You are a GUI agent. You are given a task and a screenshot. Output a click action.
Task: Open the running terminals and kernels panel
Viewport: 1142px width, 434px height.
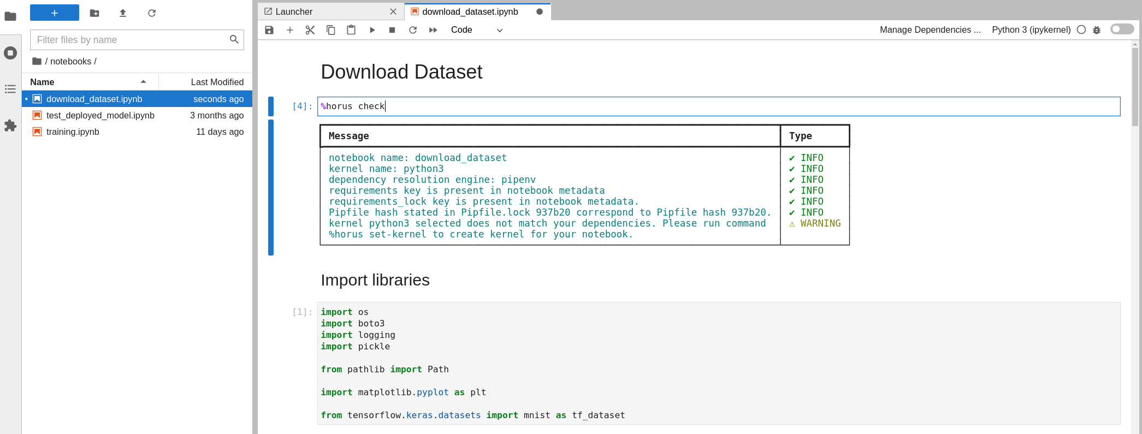pos(10,53)
